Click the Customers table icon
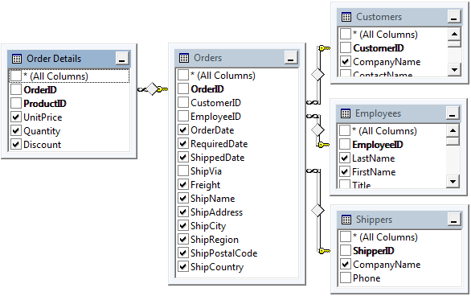 point(346,17)
